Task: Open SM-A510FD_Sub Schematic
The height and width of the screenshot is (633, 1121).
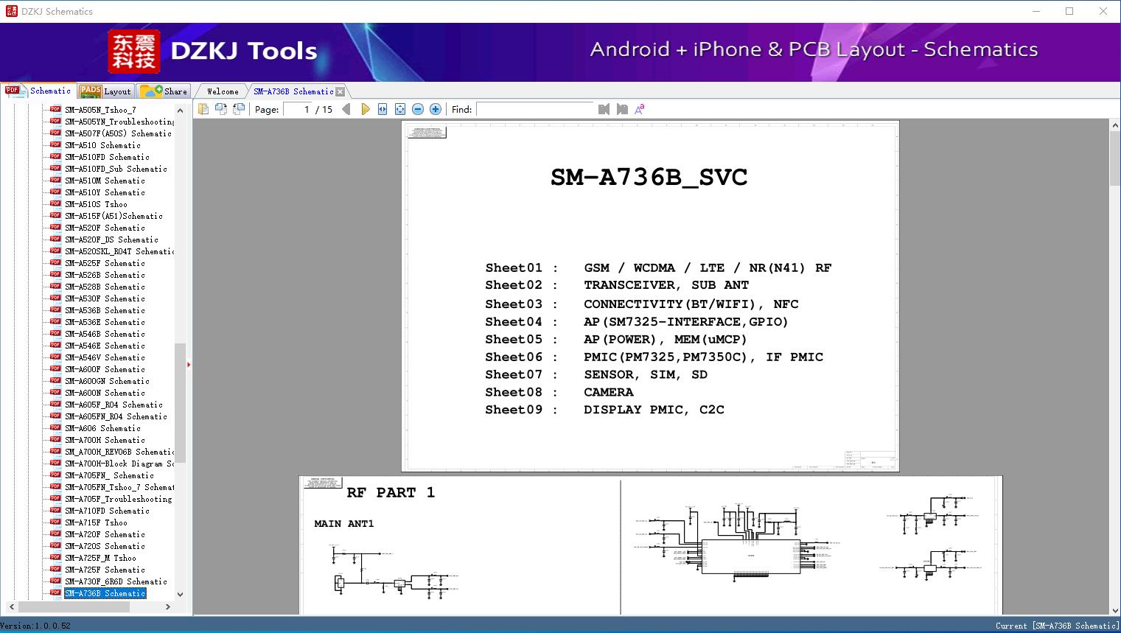Action: click(116, 169)
